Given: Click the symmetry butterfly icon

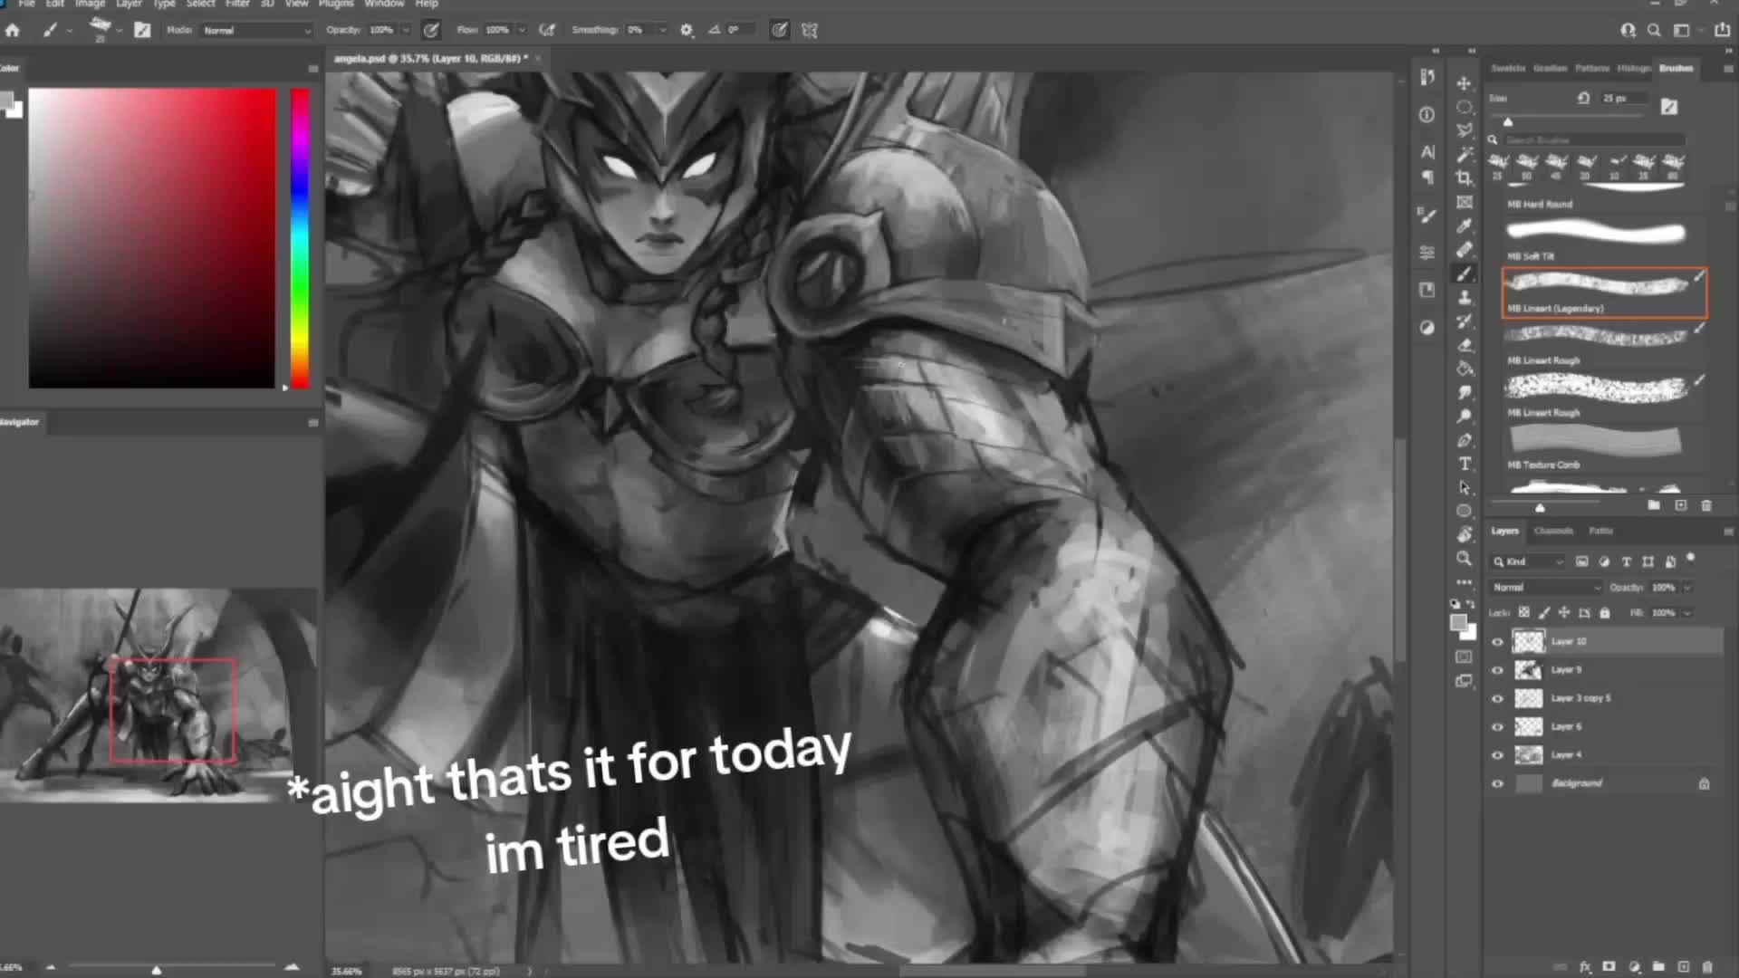Looking at the screenshot, I should (x=810, y=30).
